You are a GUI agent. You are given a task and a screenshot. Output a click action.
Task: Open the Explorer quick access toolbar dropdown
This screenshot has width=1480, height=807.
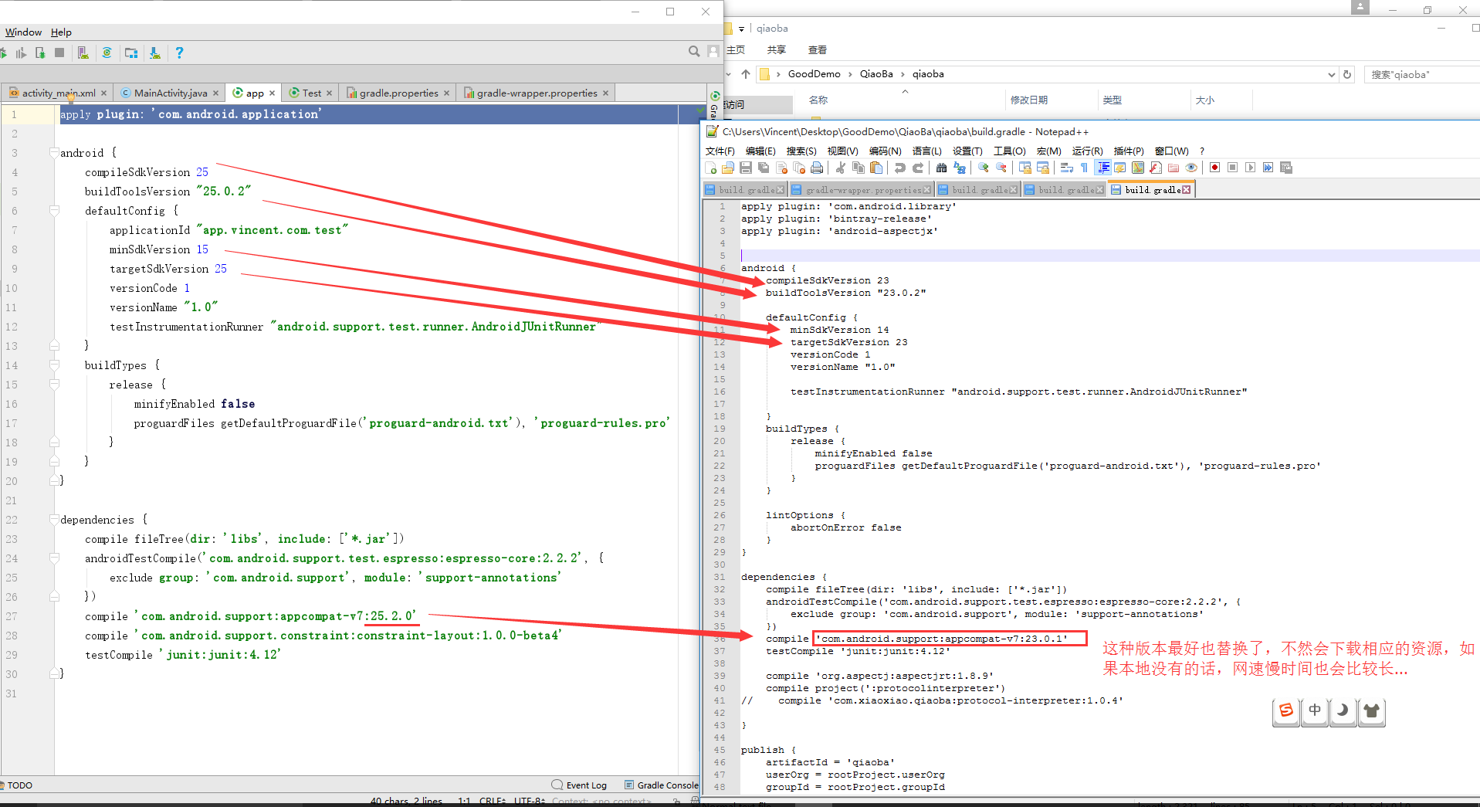pos(741,29)
